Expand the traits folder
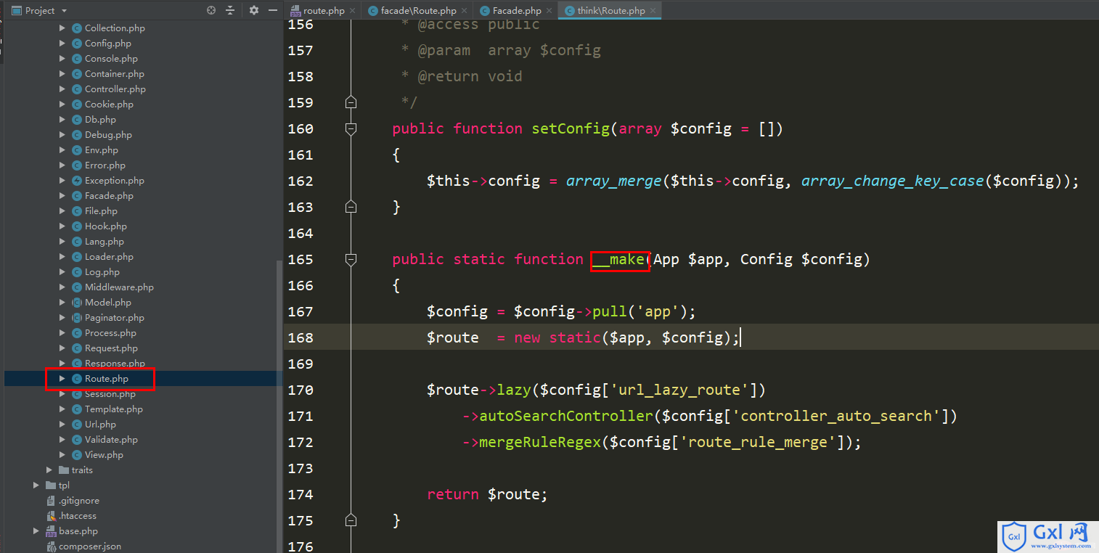This screenshot has width=1099, height=553. 49,470
